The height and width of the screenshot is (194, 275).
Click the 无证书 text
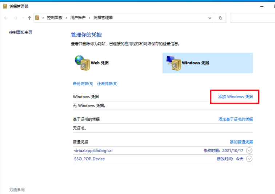point(79,128)
